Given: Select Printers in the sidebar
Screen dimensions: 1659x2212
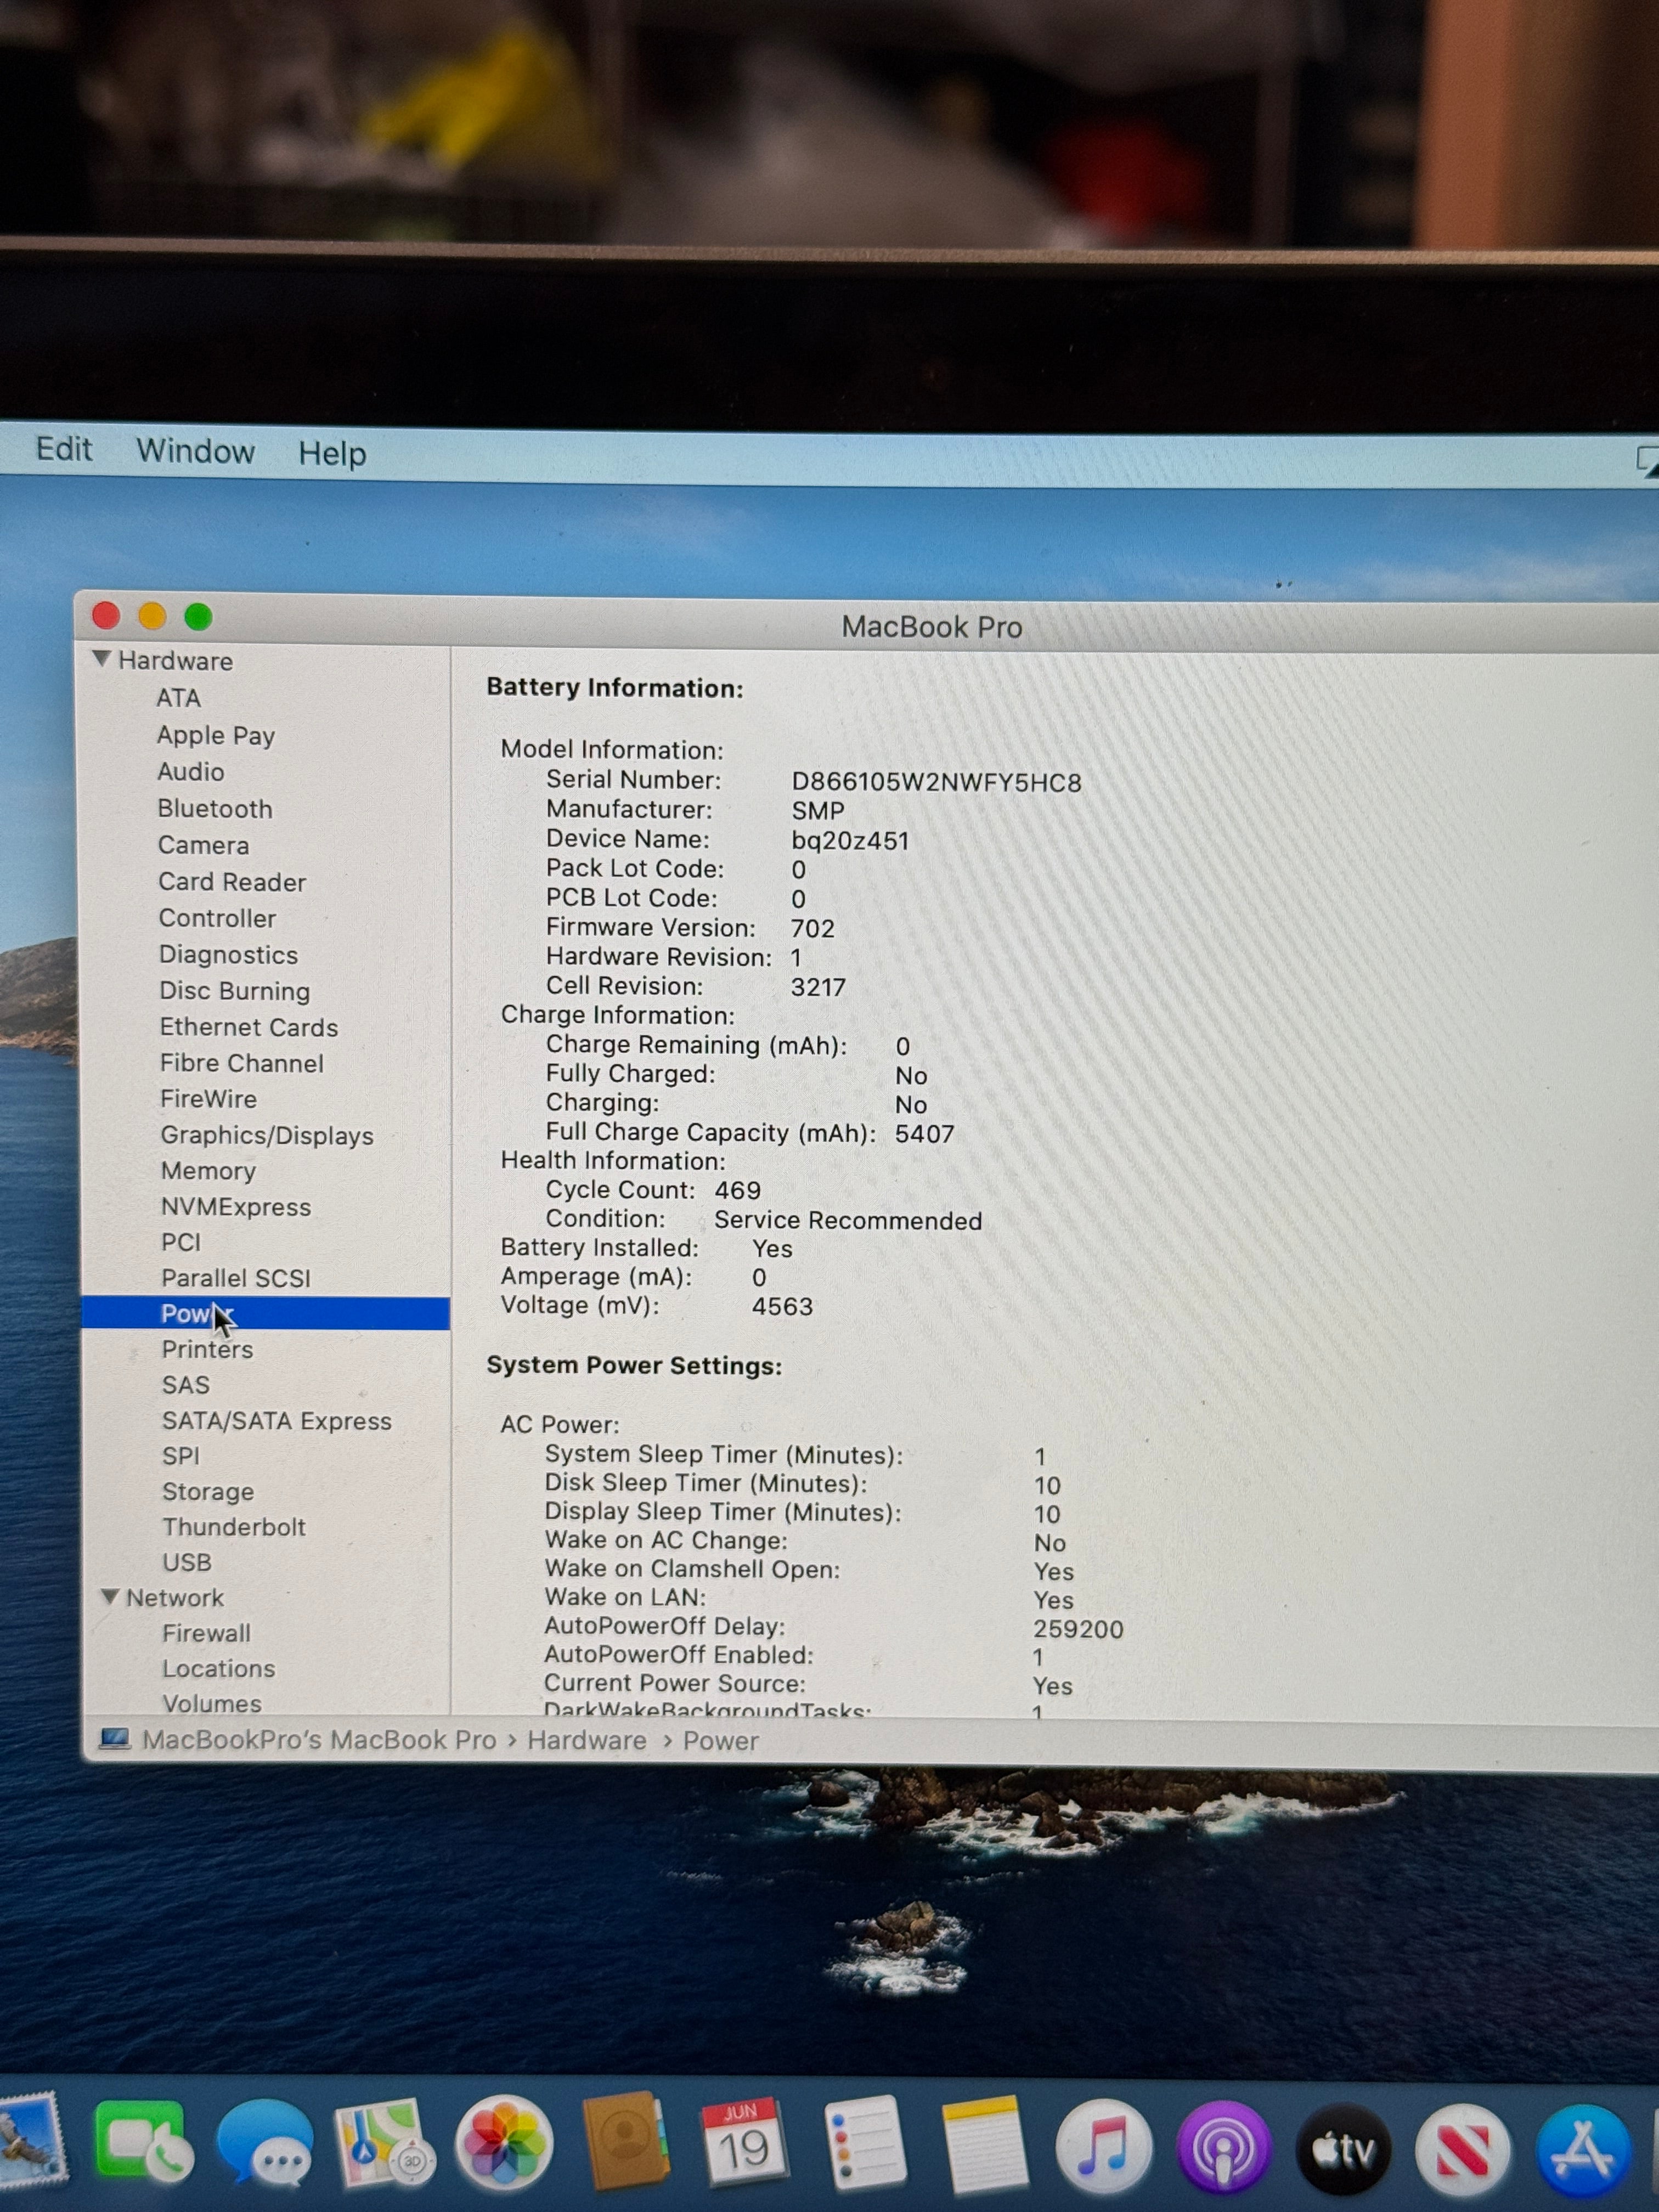Looking at the screenshot, I should click(x=208, y=1349).
